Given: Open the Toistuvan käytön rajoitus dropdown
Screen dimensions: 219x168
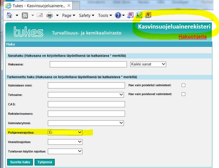Looking at the screenshot, I should tap(65, 151).
